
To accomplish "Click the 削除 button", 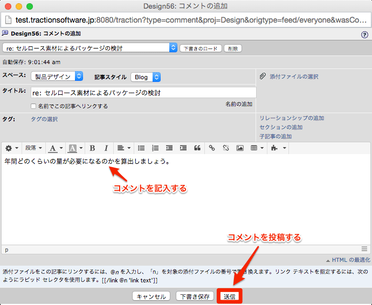I will coord(233,48).
